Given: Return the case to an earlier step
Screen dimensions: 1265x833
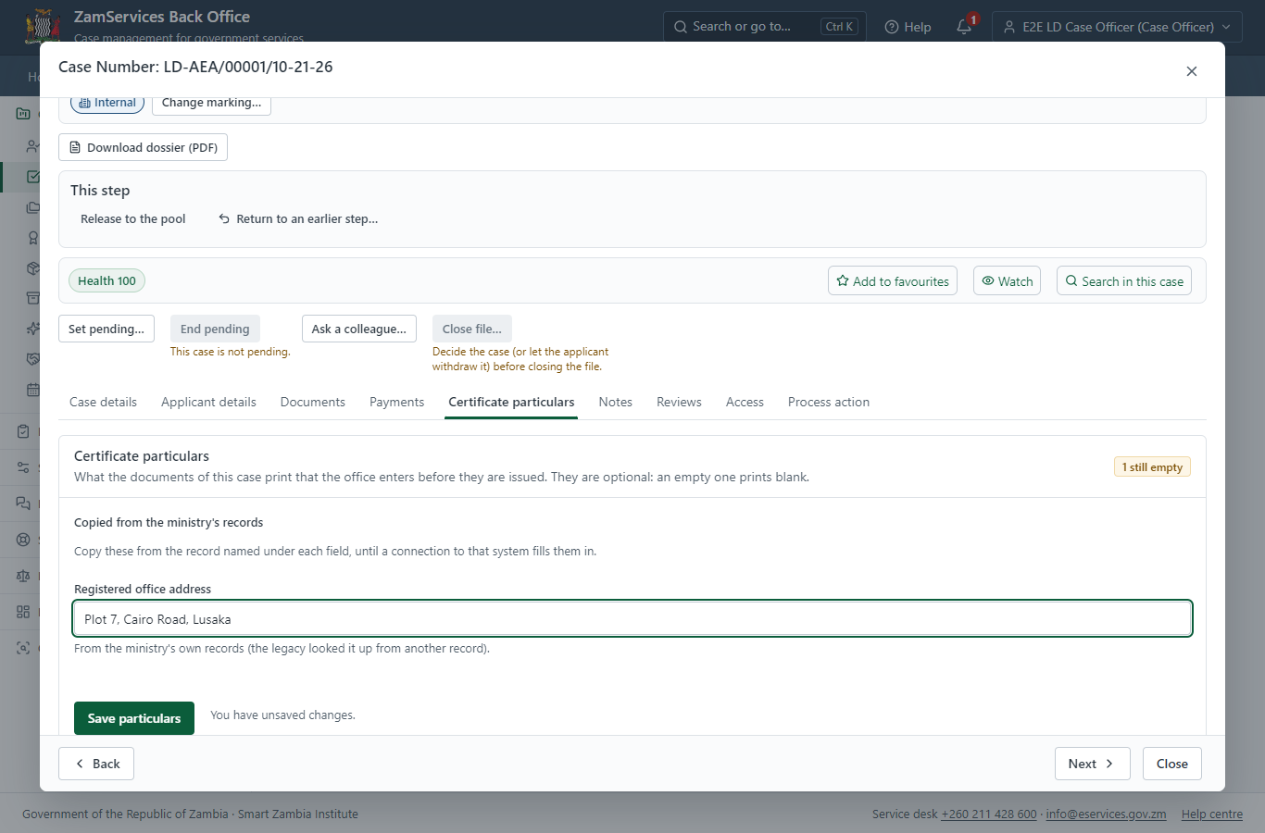Looking at the screenshot, I should pos(298,219).
